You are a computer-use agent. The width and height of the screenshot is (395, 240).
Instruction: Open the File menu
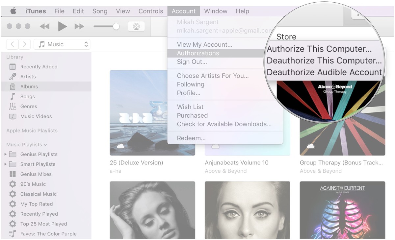point(59,11)
